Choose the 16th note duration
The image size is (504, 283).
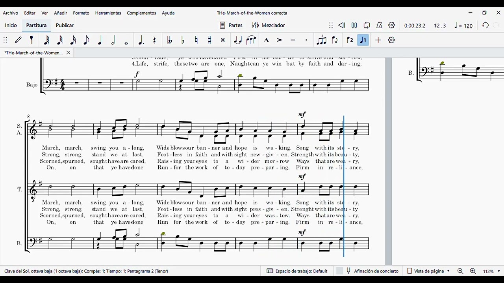pyautogui.click(x=73, y=40)
